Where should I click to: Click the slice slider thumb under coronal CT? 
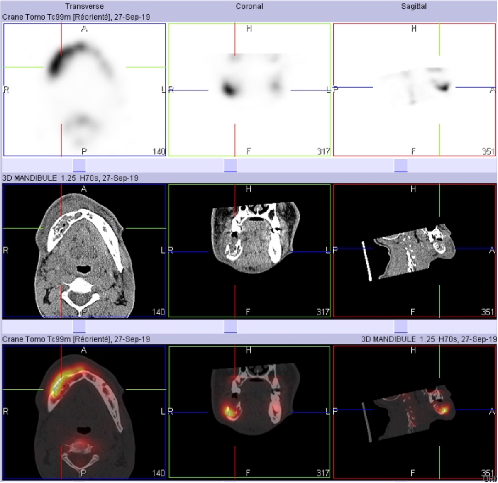click(x=230, y=327)
